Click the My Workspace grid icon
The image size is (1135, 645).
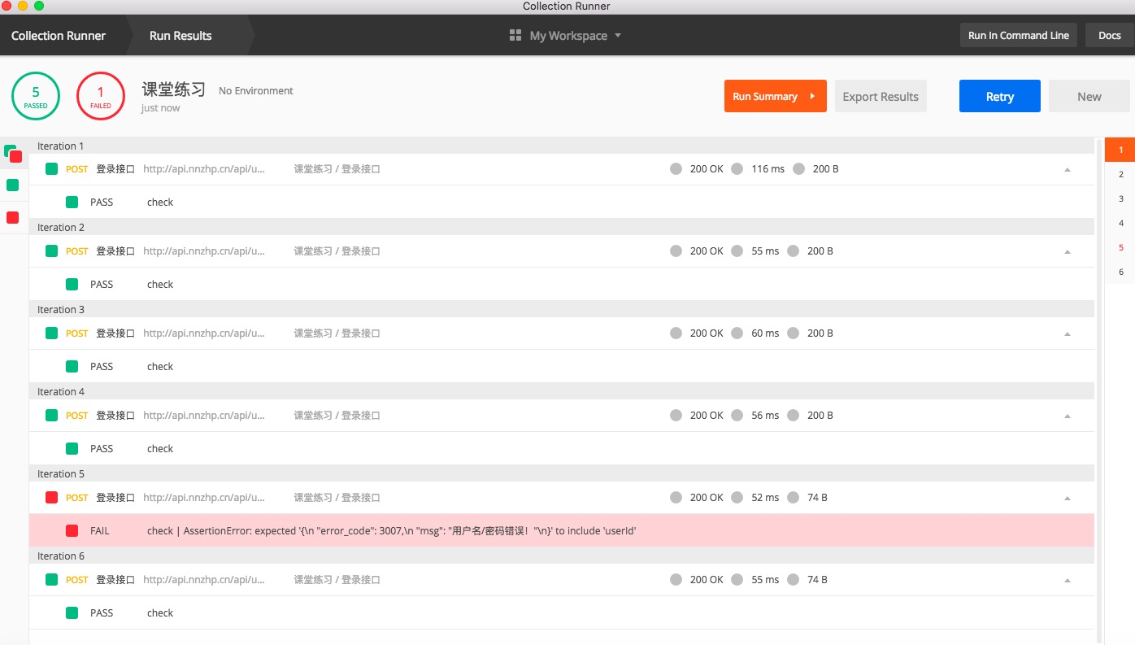point(515,35)
